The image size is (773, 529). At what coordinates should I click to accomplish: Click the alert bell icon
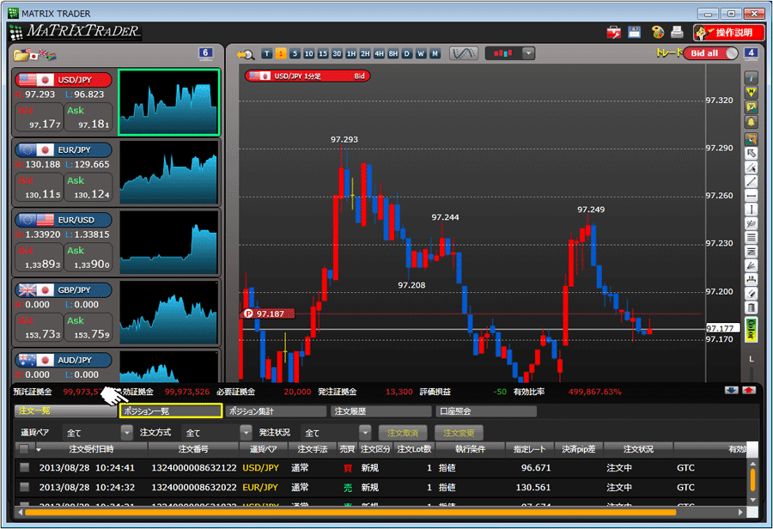(751, 122)
